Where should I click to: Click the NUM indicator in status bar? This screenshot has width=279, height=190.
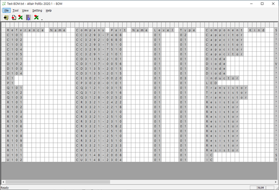261,188
